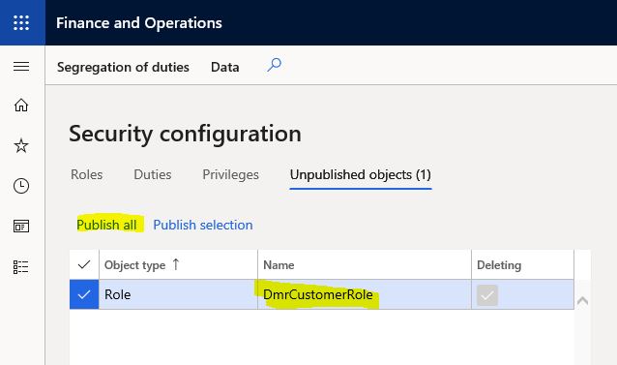617x365 pixels.
Task: Open Recent clock icon
Action: 21,186
